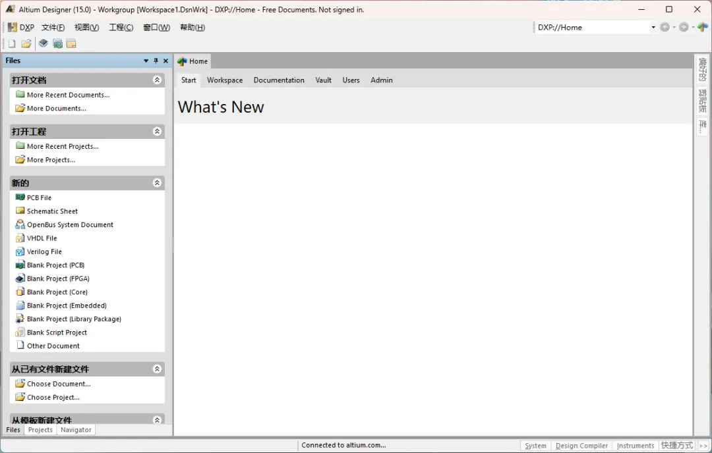Viewport: 712px width, 453px height.
Task: Click the Blank Project (FPGA) icon
Action: click(20, 279)
